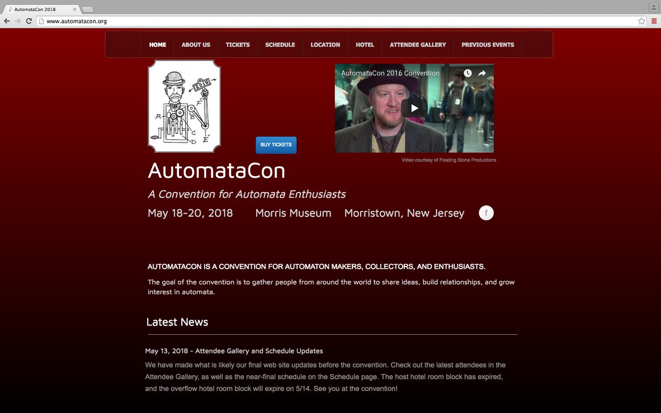
Task: Click the video title AutomataCon 2016 Convention
Action: [x=390, y=73]
